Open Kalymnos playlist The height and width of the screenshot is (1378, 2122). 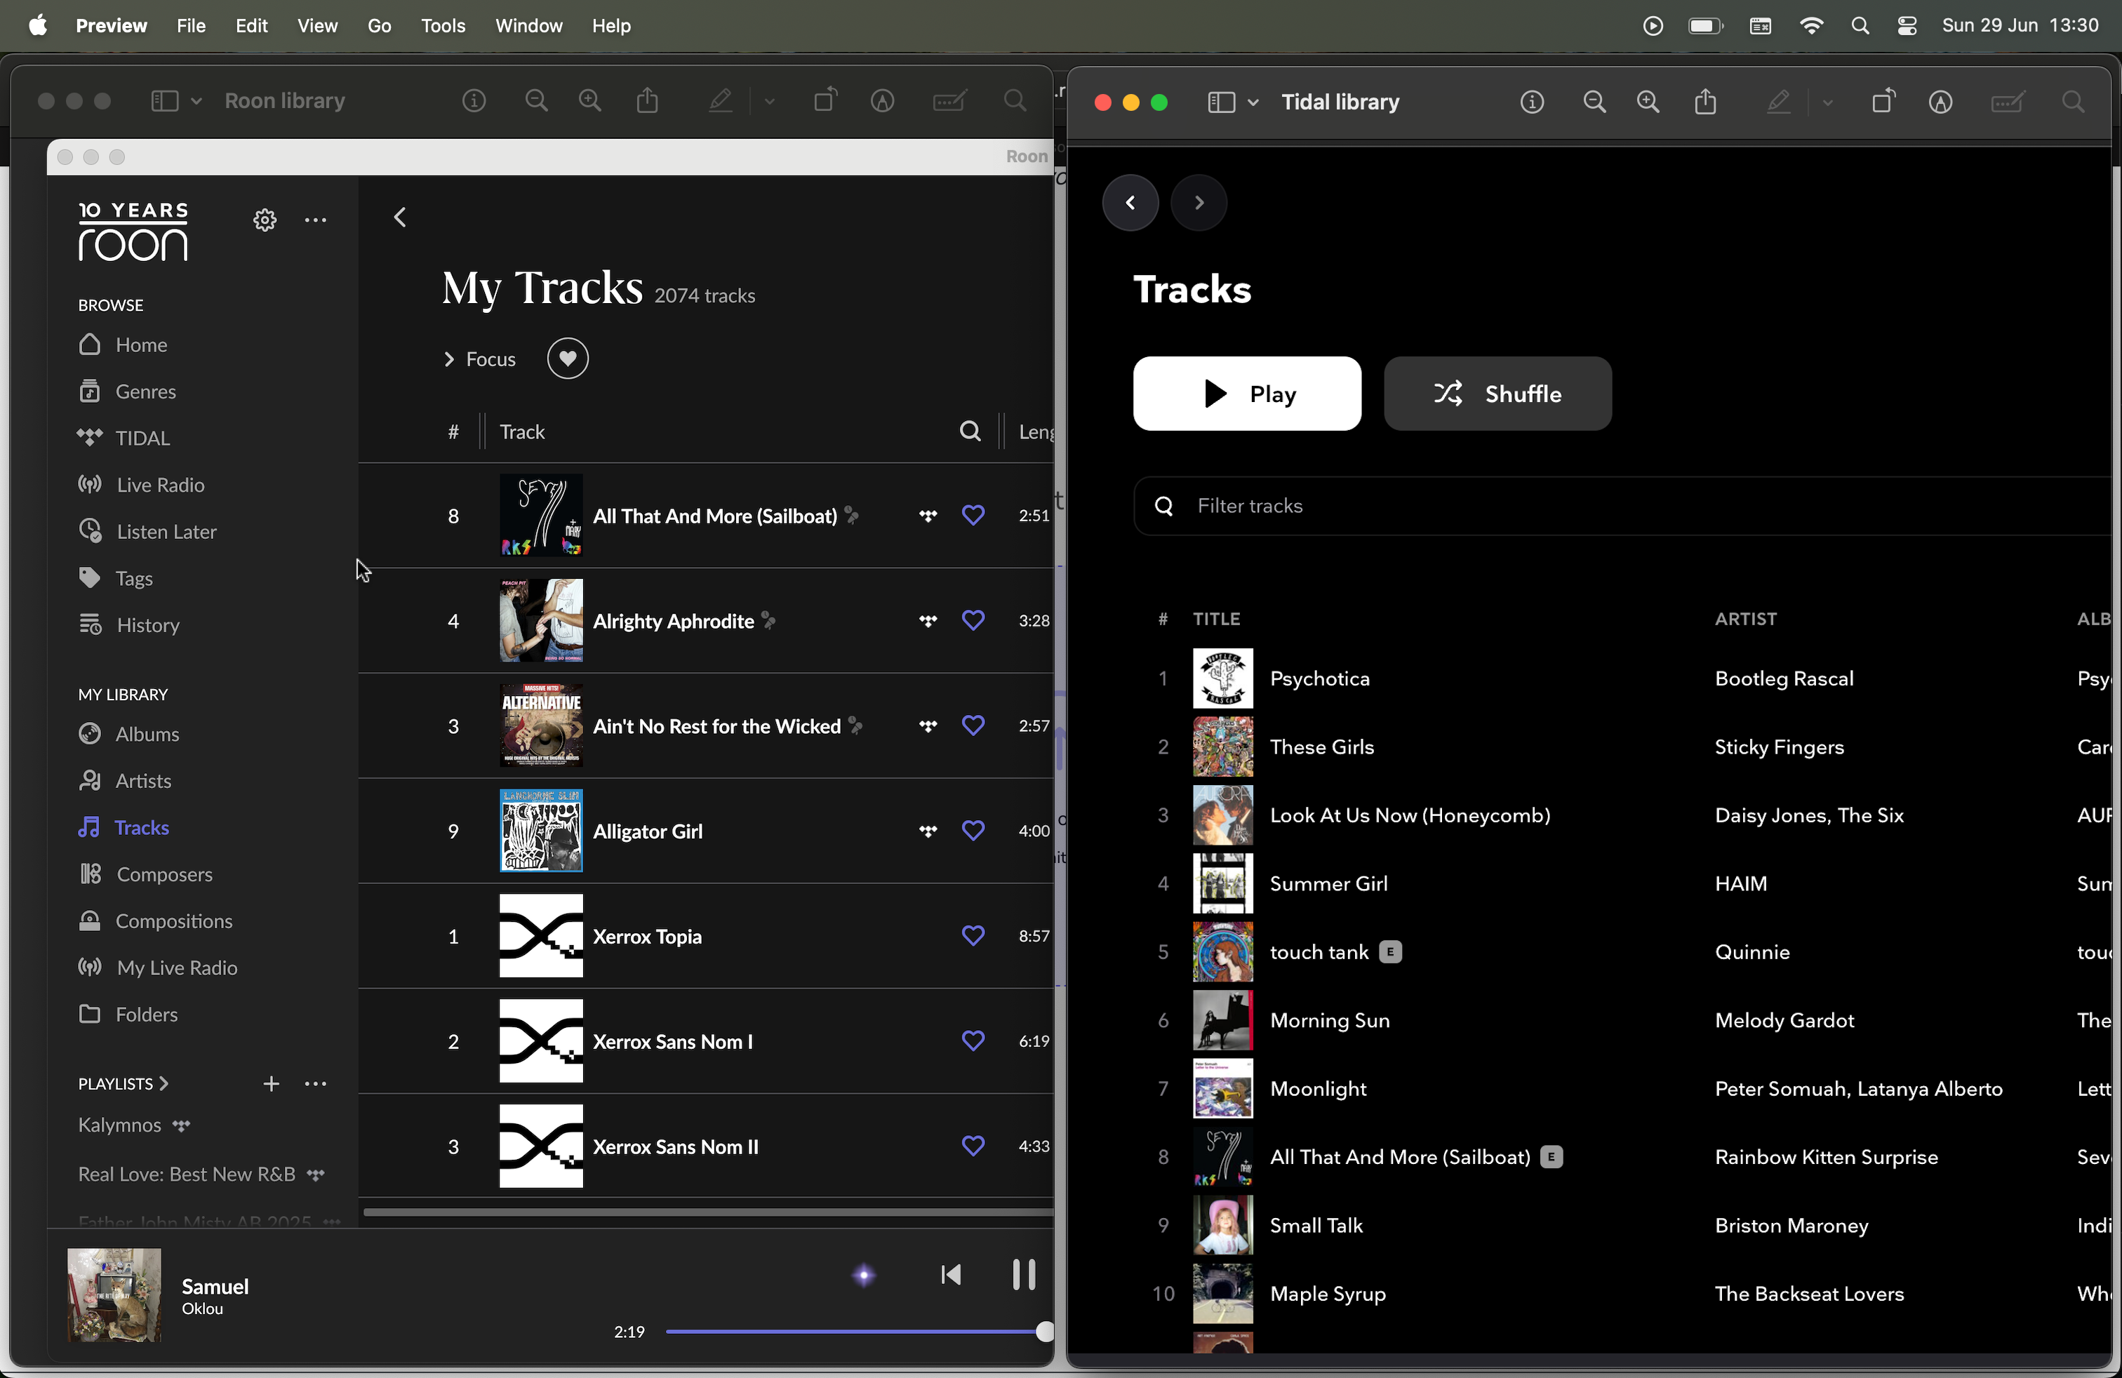(119, 1125)
